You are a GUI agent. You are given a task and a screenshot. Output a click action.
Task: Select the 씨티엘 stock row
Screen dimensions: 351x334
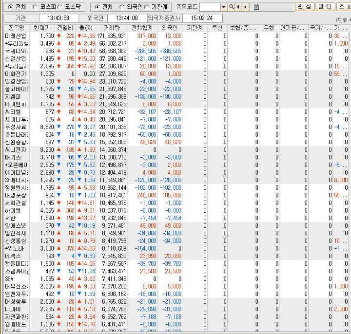[x=176, y=112]
